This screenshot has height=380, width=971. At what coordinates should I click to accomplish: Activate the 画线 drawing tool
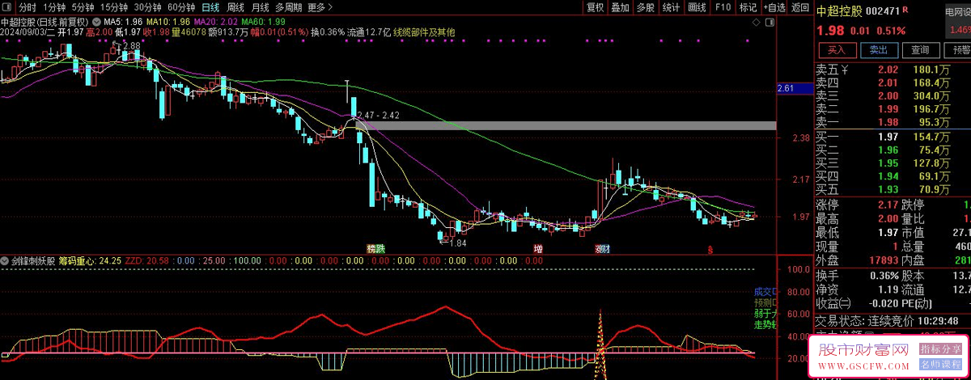click(x=696, y=7)
